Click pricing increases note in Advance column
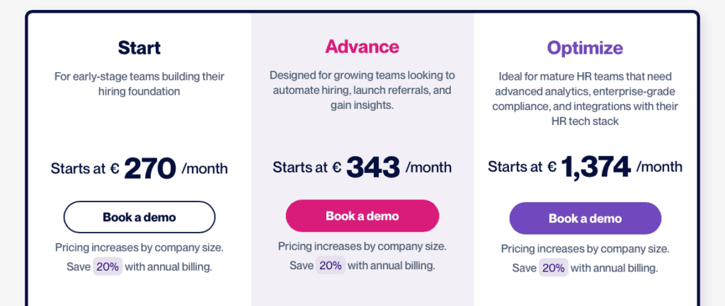Viewport: 725px width, 306px height. point(362,247)
